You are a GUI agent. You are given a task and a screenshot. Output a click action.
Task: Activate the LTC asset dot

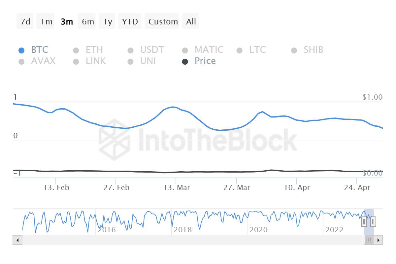coord(240,50)
